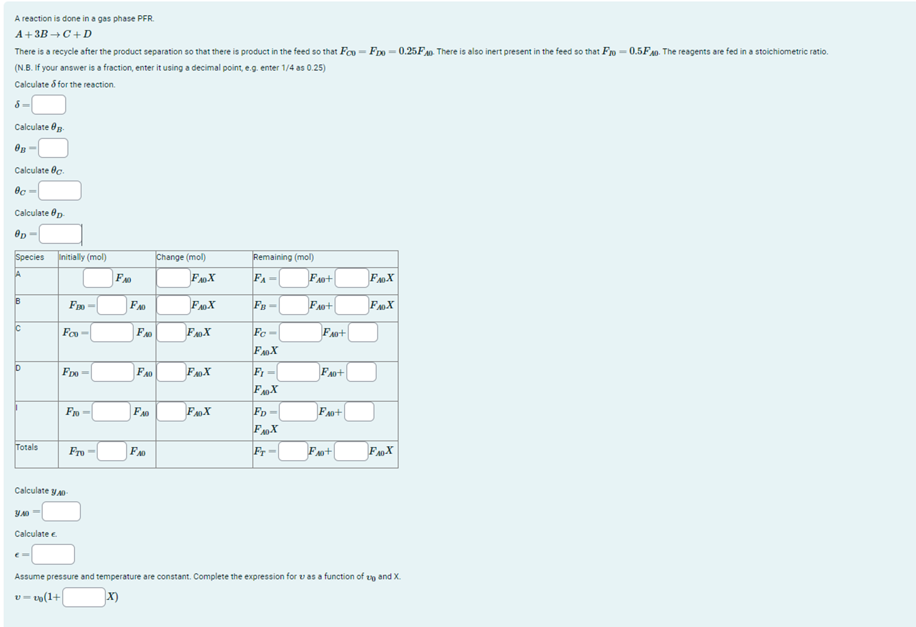Click the theta D input field
Image resolution: width=916 pixels, height=627 pixels.
point(60,234)
